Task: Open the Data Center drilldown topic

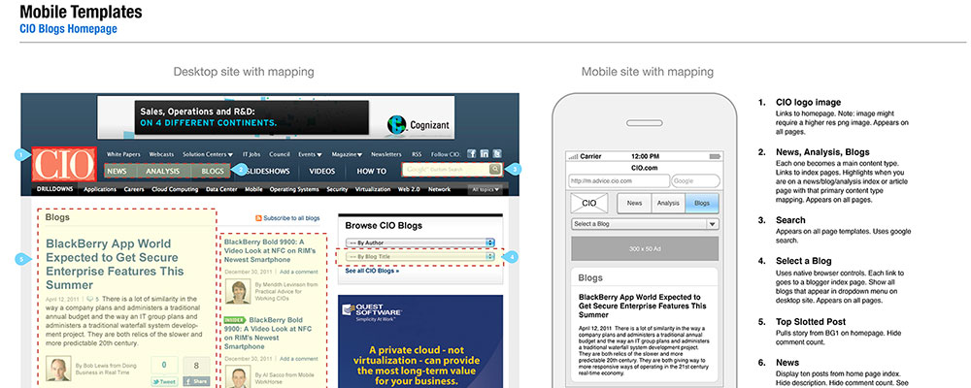Action: (221, 189)
